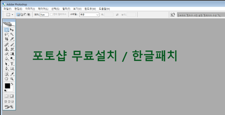Open the 스타일 dropdown showing 표준

[x=89, y=15]
